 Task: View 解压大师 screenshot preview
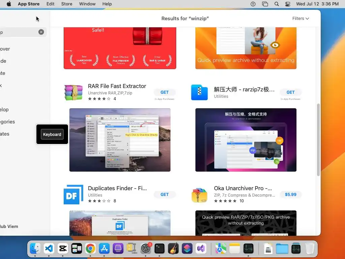246,140
